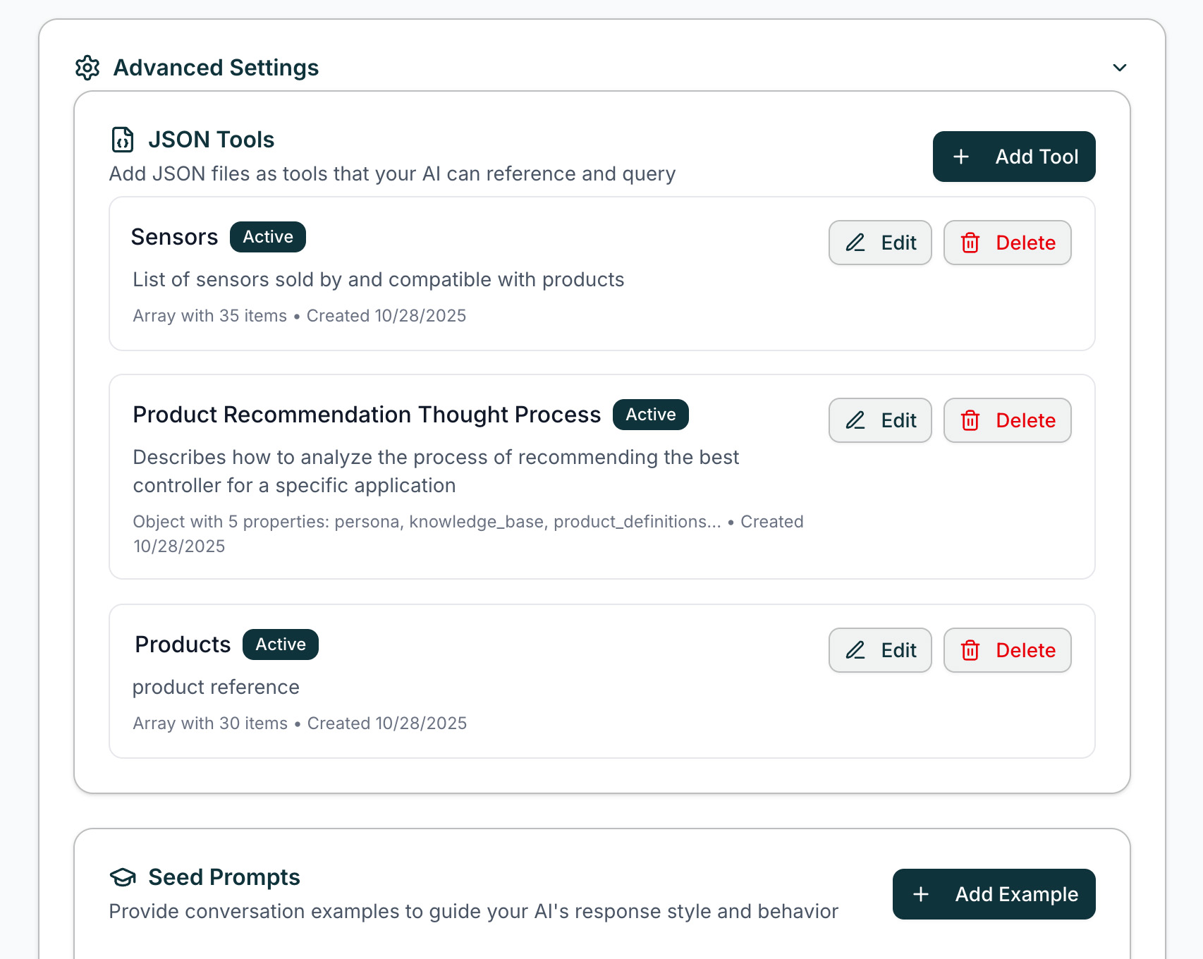Click the graduation cap icon beside Seed Prompts

click(x=123, y=878)
